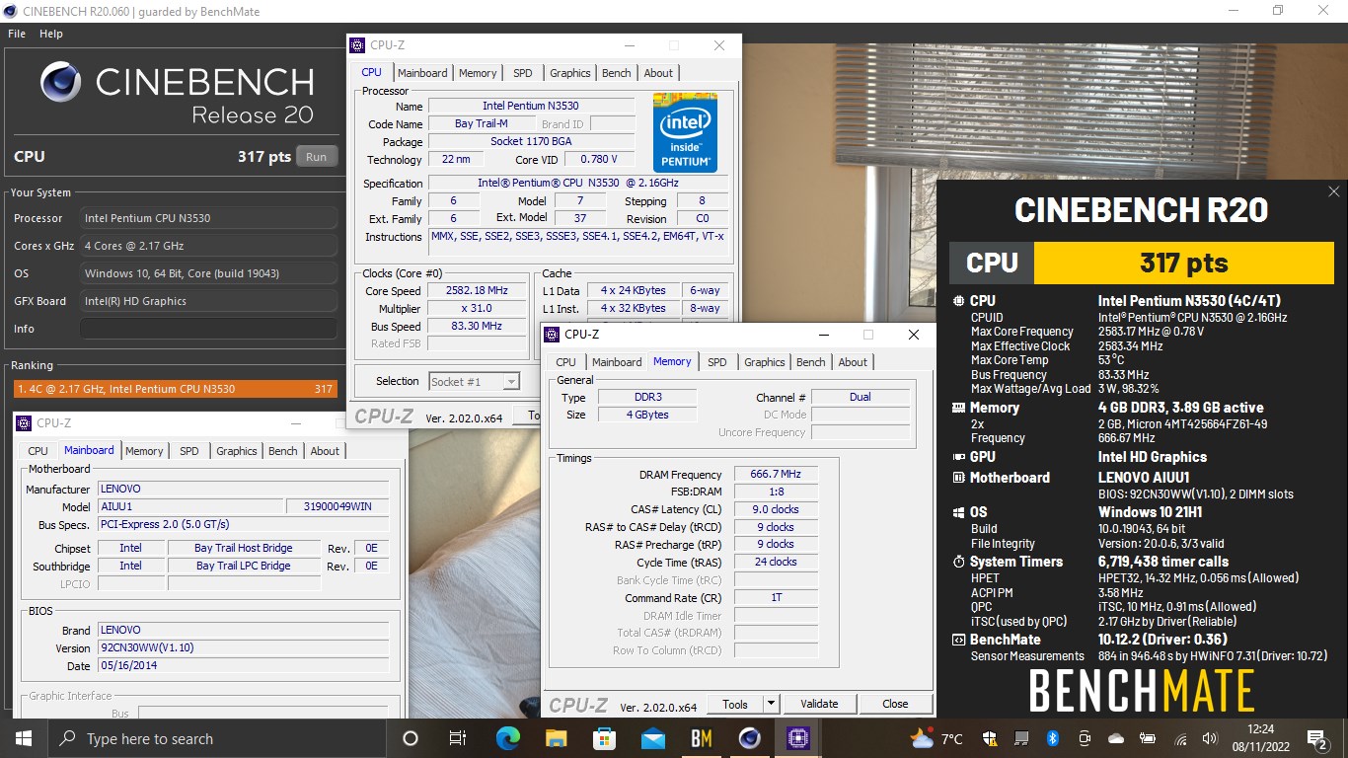Viewport: 1348px width, 758px height.
Task: Expand Tools dropdown arrow in Memory CPU-Z window
Action: tap(771, 704)
